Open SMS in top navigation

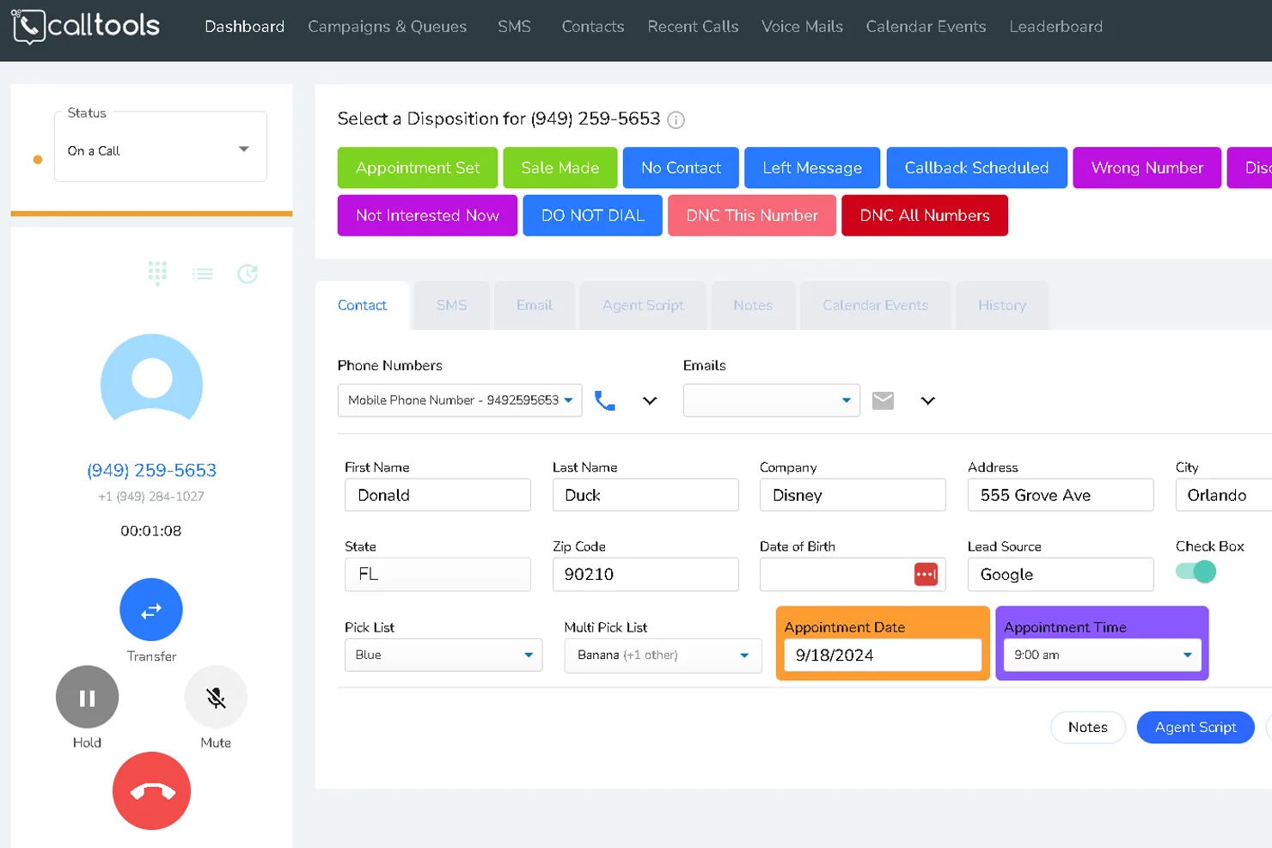point(514,27)
